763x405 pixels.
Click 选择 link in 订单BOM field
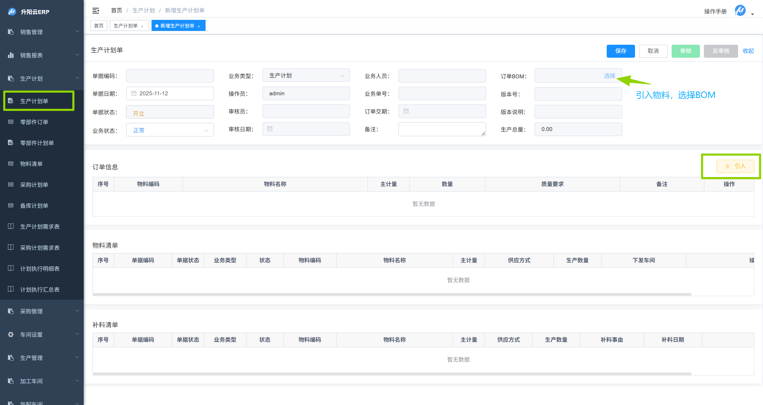click(x=609, y=76)
